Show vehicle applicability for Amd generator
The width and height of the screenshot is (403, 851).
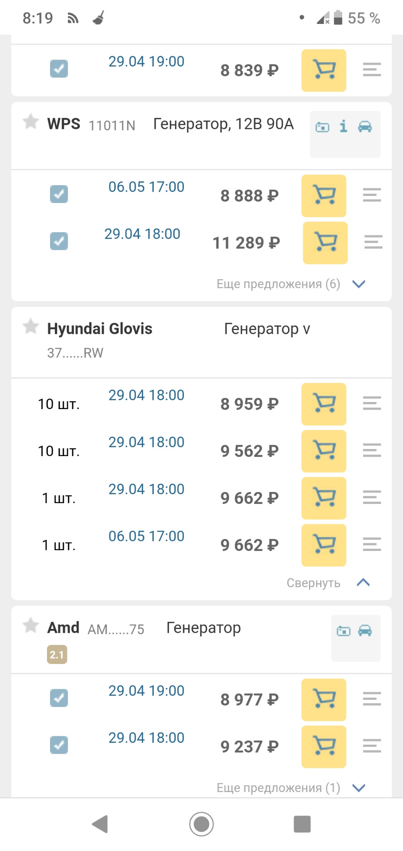pyautogui.click(x=365, y=630)
